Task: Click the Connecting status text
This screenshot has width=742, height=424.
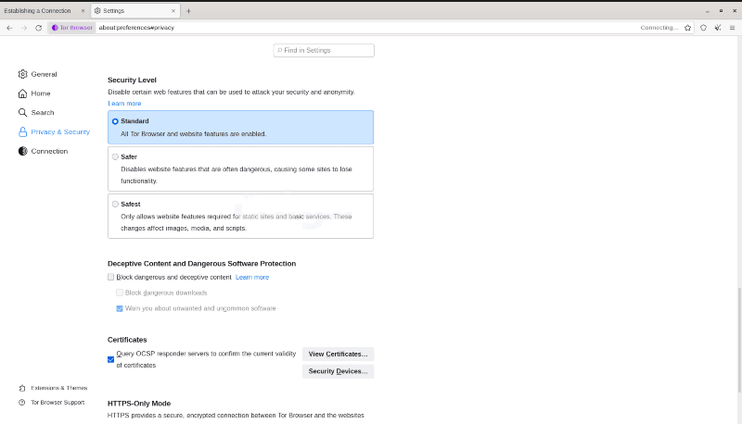Action: click(x=659, y=28)
